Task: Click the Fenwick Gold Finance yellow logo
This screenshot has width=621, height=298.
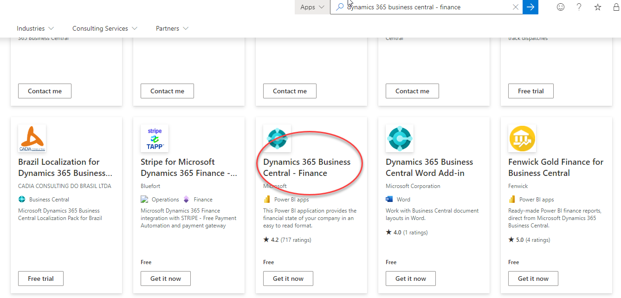Action: point(522,138)
